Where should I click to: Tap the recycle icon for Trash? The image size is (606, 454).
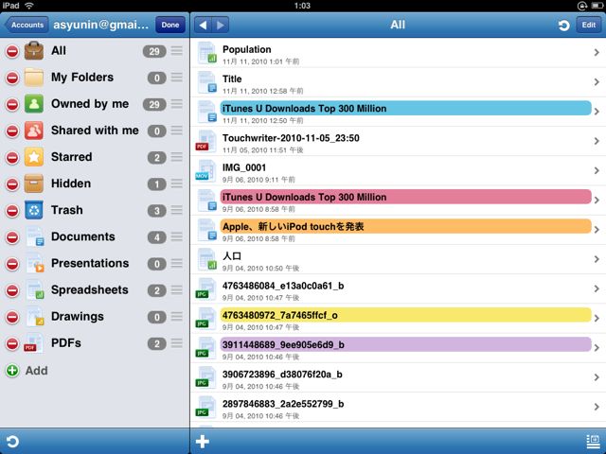(x=34, y=210)
